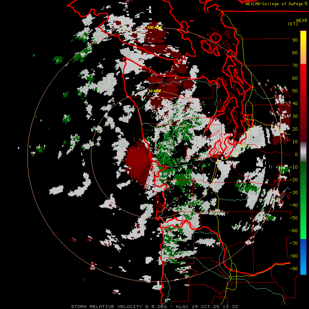The height and width of the screenshot is (309, 309).
Task: Click the -10 value on the velocity scale
Action: point(294,167)
